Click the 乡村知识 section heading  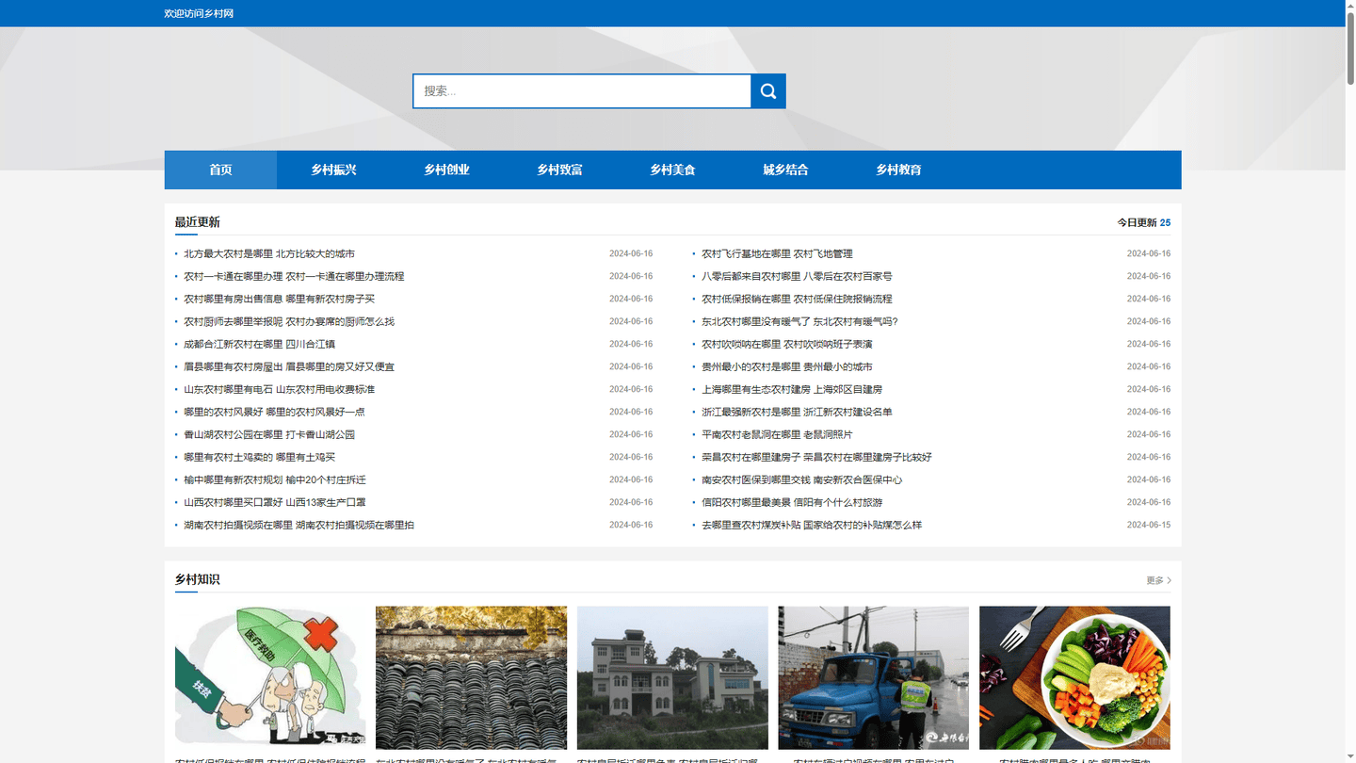click(197, 579)
